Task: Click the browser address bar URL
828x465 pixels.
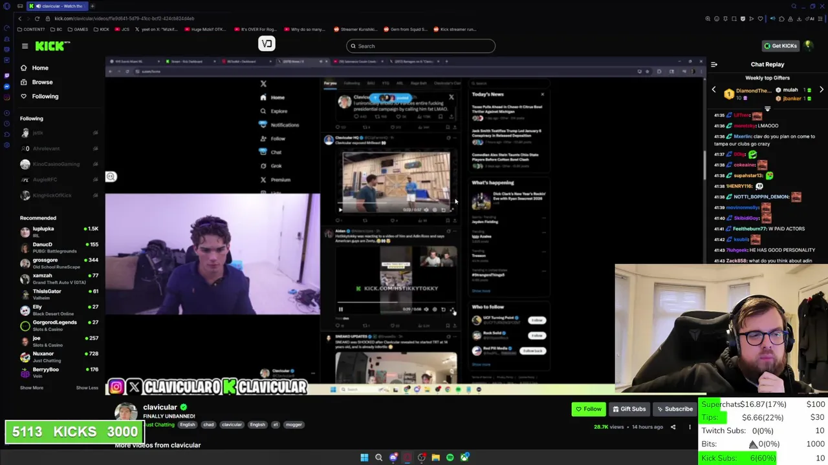Action: click(124, 19)
